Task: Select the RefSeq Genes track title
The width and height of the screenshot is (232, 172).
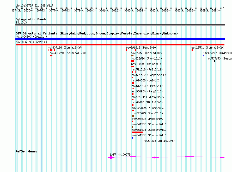Action: click(26, 151)
